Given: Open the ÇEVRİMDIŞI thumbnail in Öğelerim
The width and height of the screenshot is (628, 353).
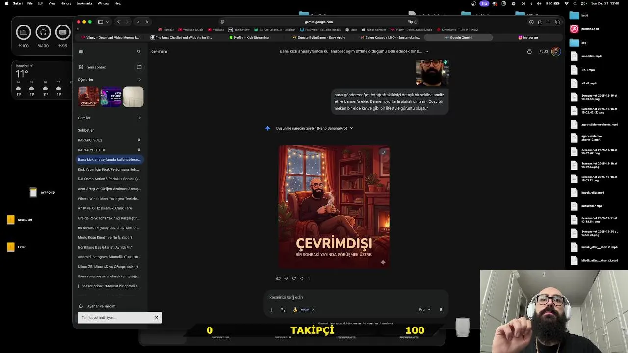Looking at the screenshot, I should (89, 97).
